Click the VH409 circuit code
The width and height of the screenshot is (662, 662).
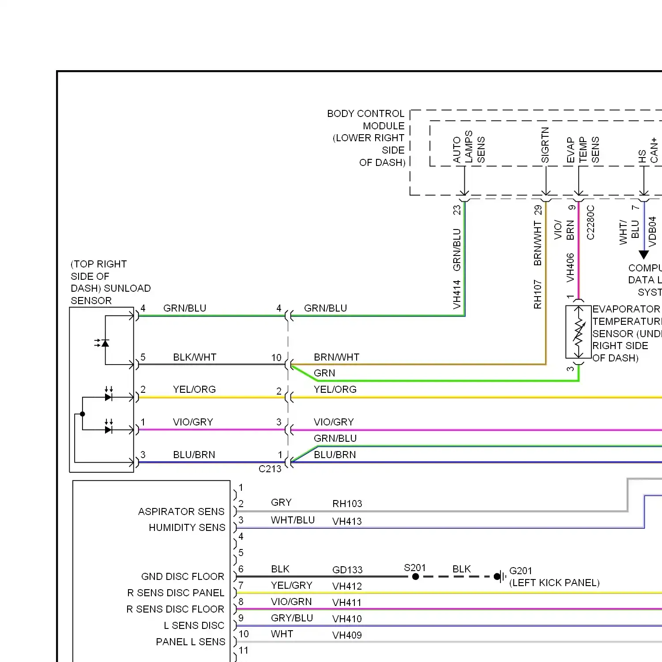pyautogui.click(x=347, y=635)
